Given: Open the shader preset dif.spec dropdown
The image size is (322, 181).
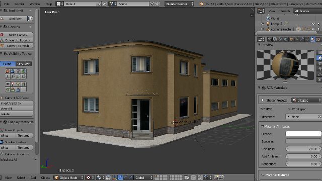Looking at the screenshot, I should click(x=306, y=100).
